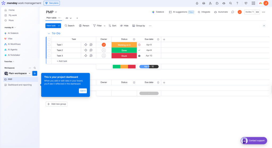Open the update conversation icon on Task 2

tap(91, 50)
